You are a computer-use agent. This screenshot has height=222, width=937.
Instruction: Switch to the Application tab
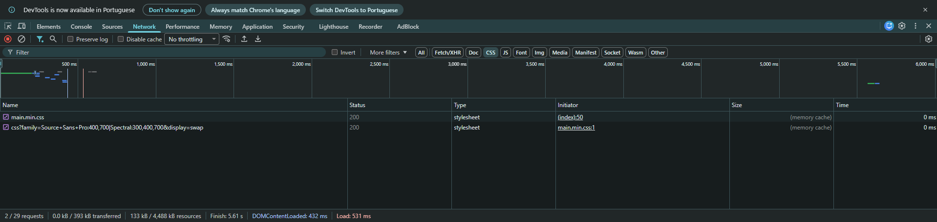pos(257,26)
